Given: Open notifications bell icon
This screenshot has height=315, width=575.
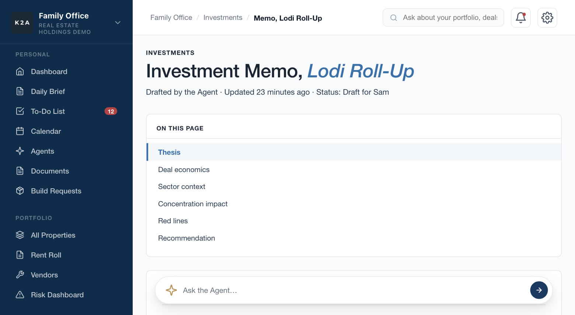Looking at the screenshot, I should pos(521,18).
